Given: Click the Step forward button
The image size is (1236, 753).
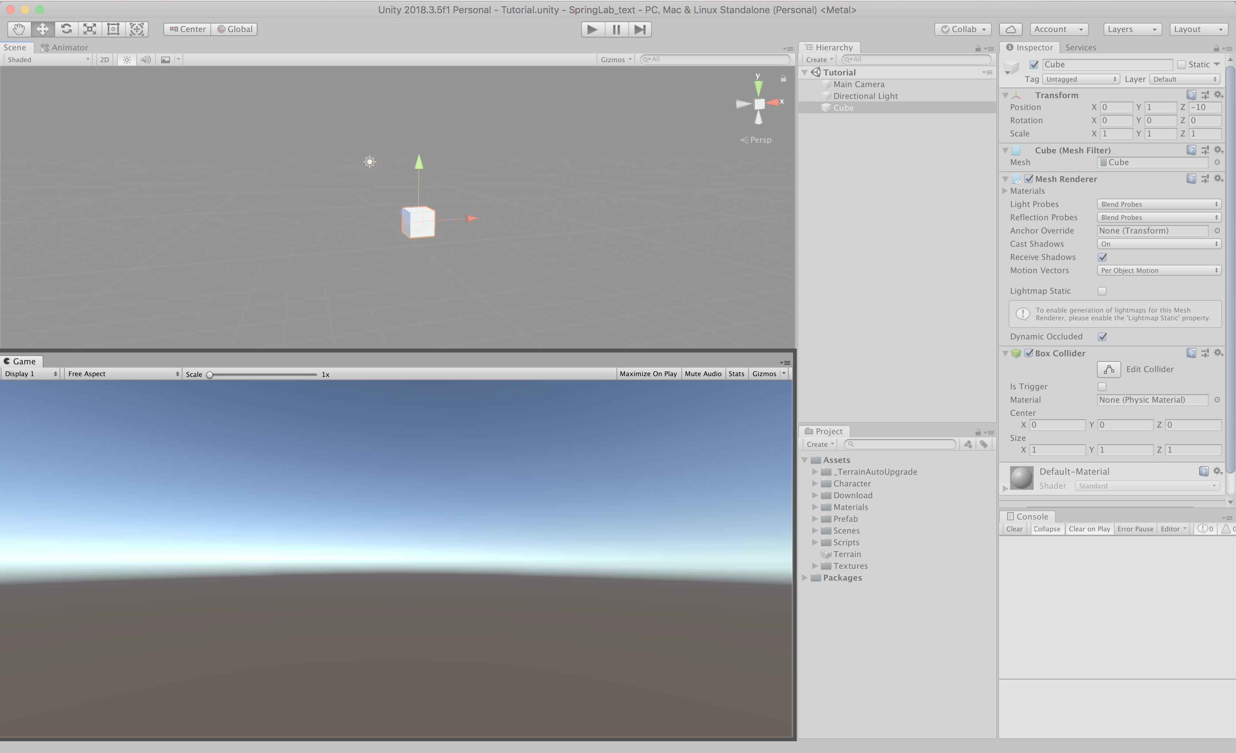Looking at the screenshot, I should coord(640,29).
